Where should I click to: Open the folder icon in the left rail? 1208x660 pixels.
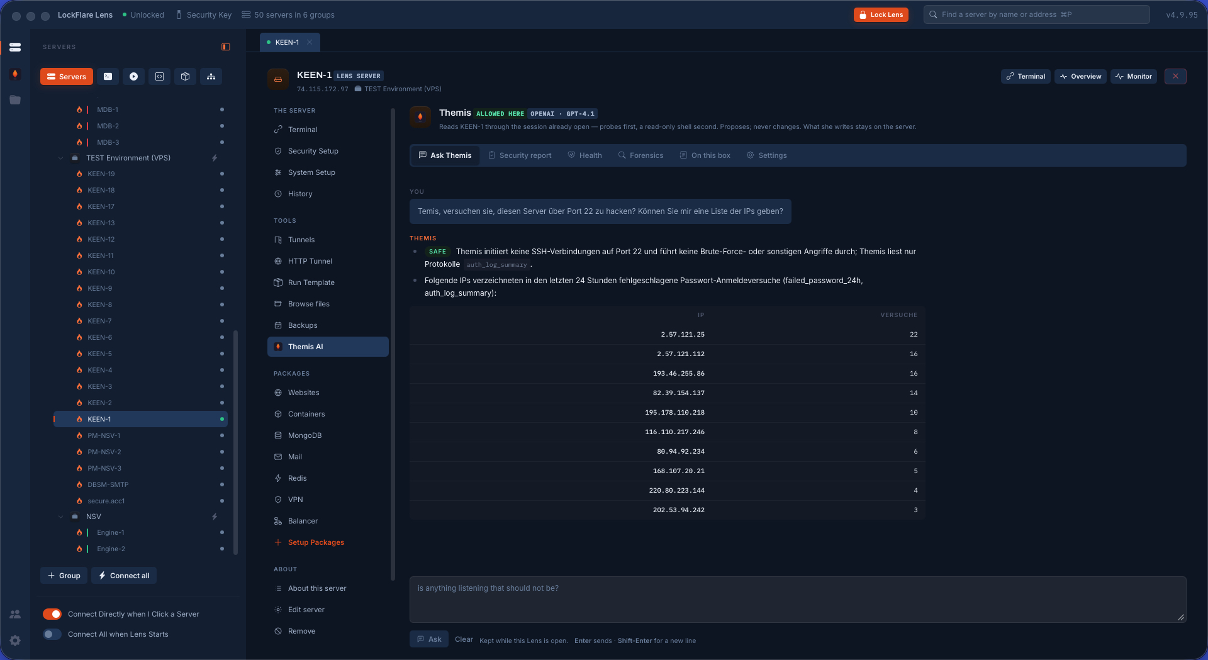(x=15, y=100)
